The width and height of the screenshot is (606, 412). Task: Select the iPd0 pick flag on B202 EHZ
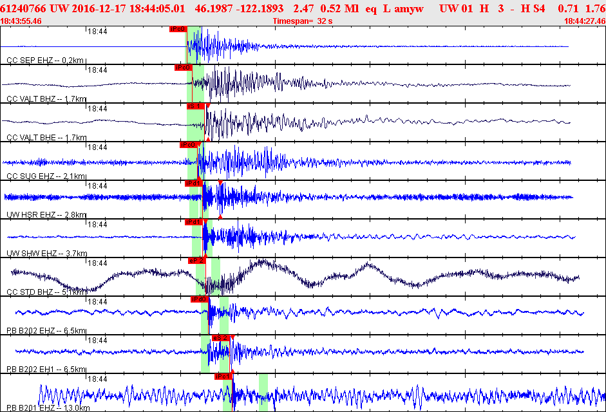pos(200,299)
